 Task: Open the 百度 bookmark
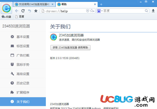[20, 17]
